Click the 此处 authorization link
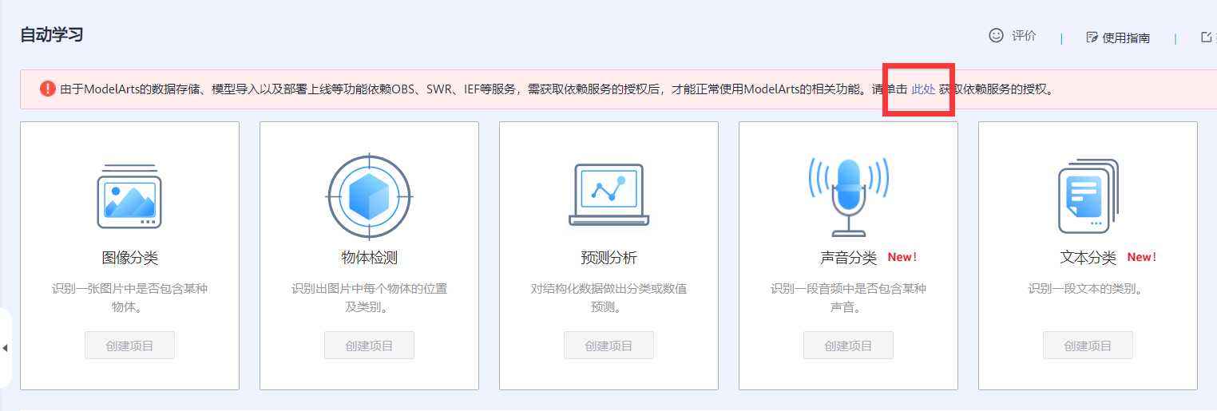 923,89
